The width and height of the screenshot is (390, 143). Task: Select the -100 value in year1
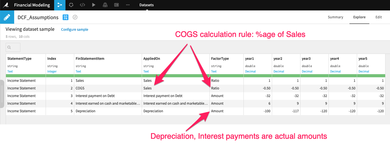point(258,111)
